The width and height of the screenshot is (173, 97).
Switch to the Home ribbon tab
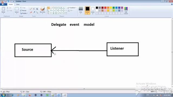click(11, 4)
